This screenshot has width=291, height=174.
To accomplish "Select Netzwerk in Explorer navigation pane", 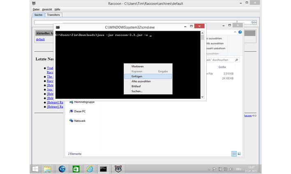I will pyautogui.click(x=78, y=121).
